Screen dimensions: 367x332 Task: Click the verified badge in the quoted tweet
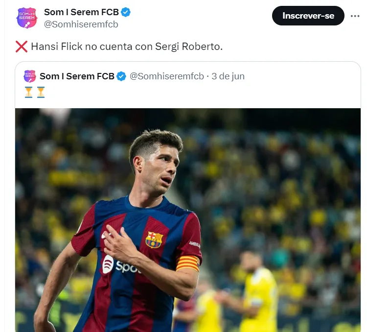pyautogui.click(x=121, y=76)
